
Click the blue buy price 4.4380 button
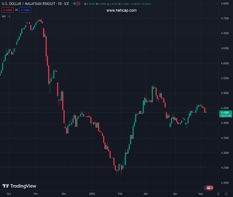click(x=25, y=10)
